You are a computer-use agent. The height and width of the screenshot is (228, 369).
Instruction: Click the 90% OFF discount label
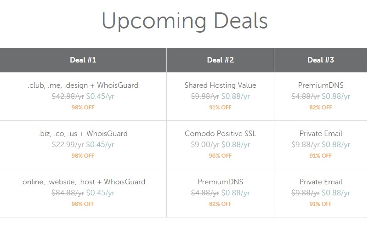220,156
